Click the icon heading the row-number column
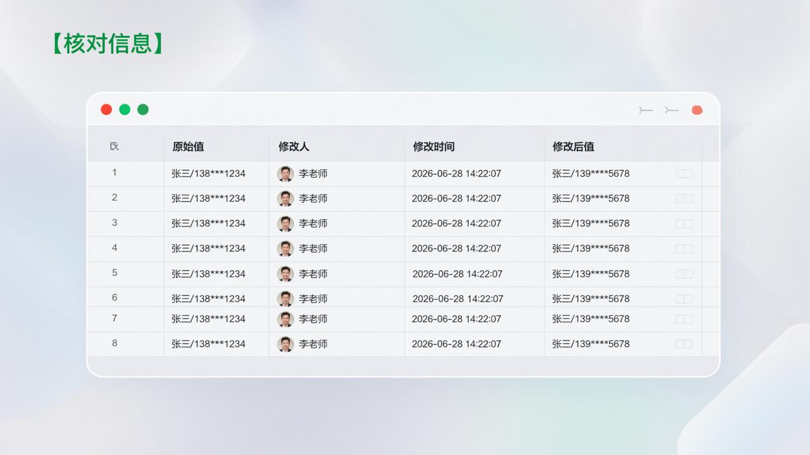The width and height of the screenshot is (810, 455). coord(115,147)
